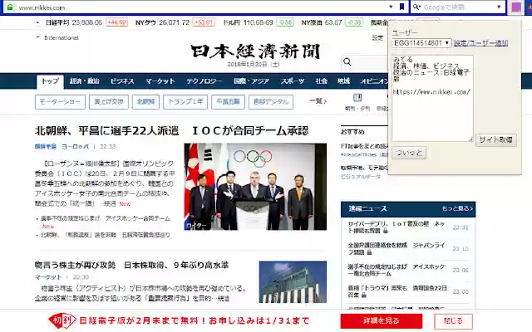Click the lock icon on 首相トラウマ item
This screenshot has height=332, width=532.
363,295
